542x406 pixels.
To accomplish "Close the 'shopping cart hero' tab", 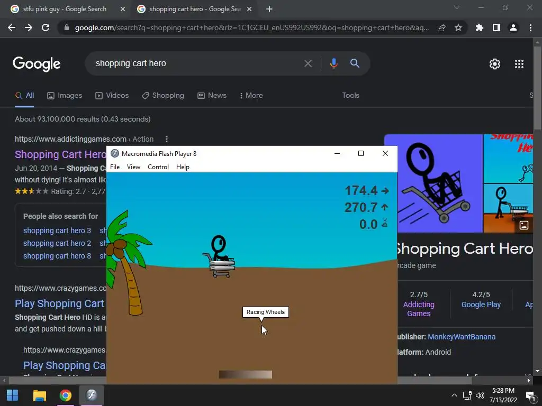I will click(x=249, y=9).
